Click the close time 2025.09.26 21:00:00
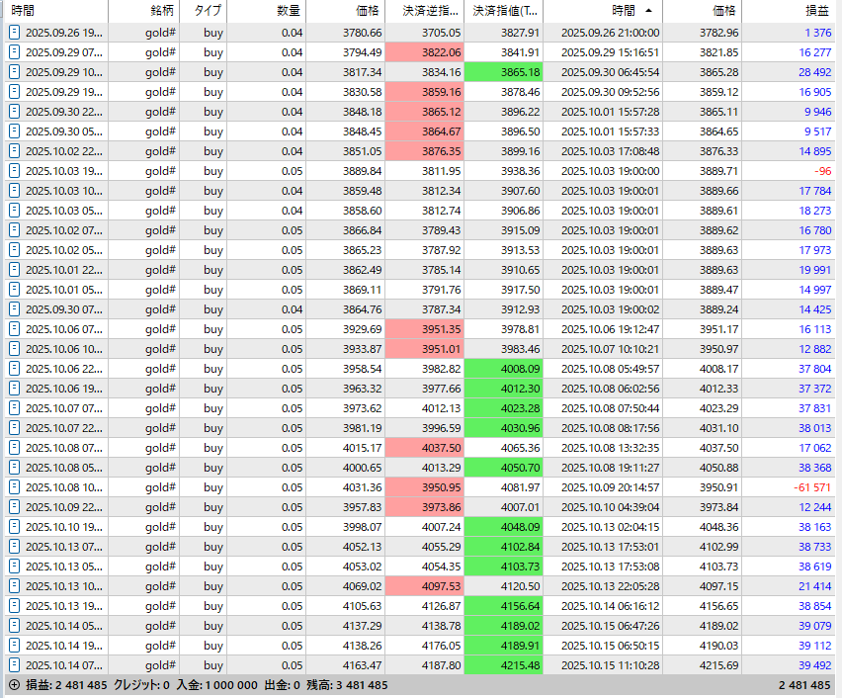This screenshot has width=842, height=698. (610, 33)
